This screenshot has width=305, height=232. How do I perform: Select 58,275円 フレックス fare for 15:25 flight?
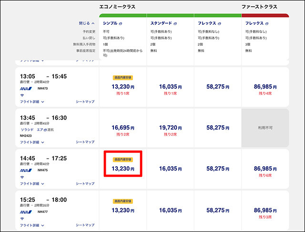click(x=218, y=210)
